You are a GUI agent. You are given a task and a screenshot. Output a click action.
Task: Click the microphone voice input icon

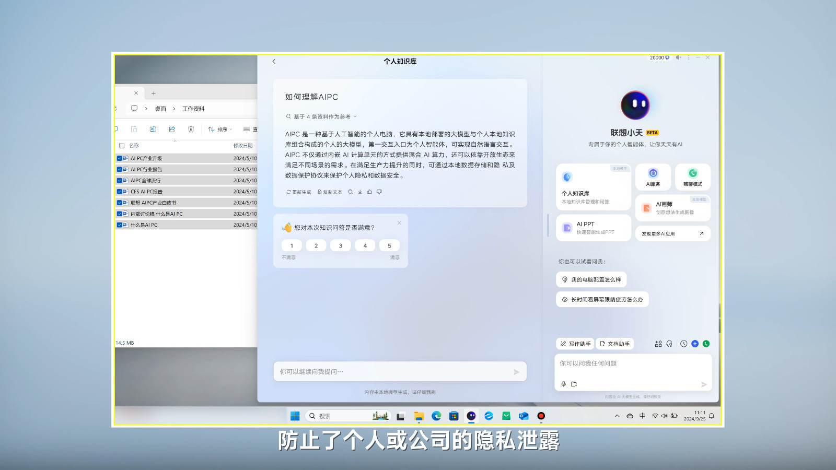pos(563,384)
